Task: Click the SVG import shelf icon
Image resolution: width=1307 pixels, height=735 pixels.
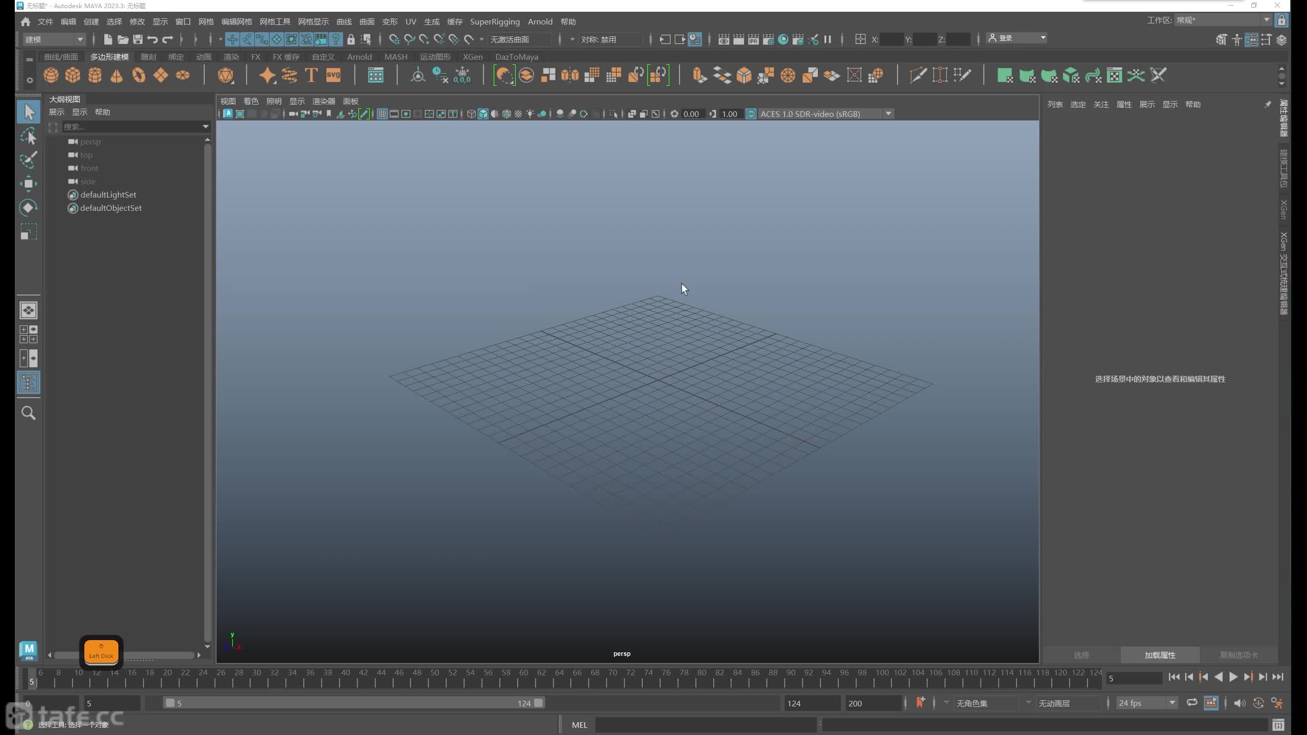Action: 333,76
